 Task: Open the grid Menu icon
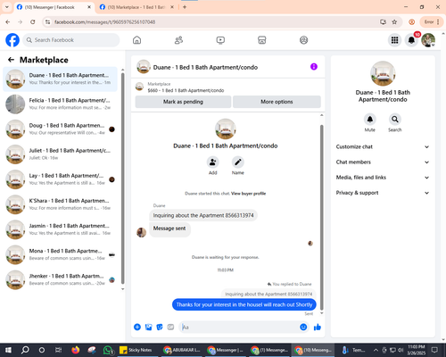(x=394, y=40)
